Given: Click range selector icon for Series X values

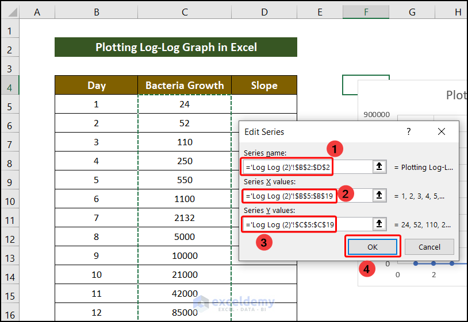Looking at the screenshot, I should click(379, 195).
